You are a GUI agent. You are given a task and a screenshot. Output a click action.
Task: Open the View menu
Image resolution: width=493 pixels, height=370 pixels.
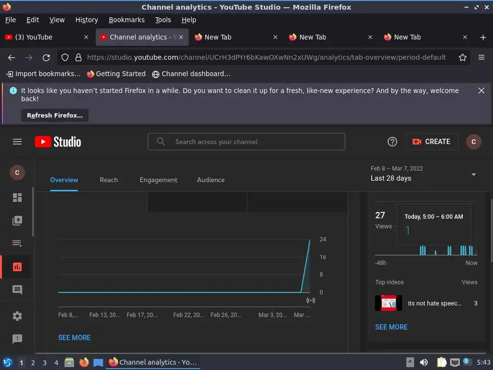(x=57, y=20)
